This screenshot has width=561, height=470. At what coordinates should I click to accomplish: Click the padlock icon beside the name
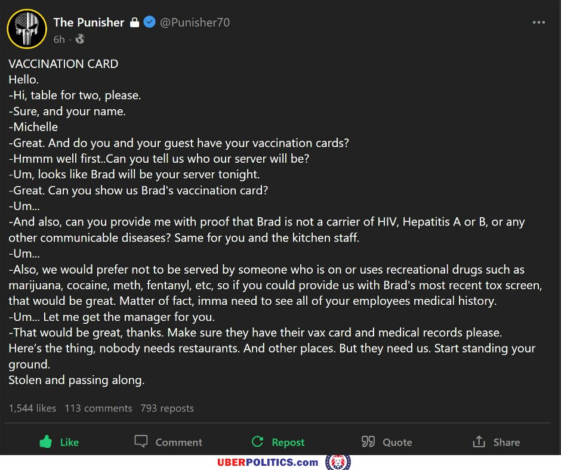(135, 23)
